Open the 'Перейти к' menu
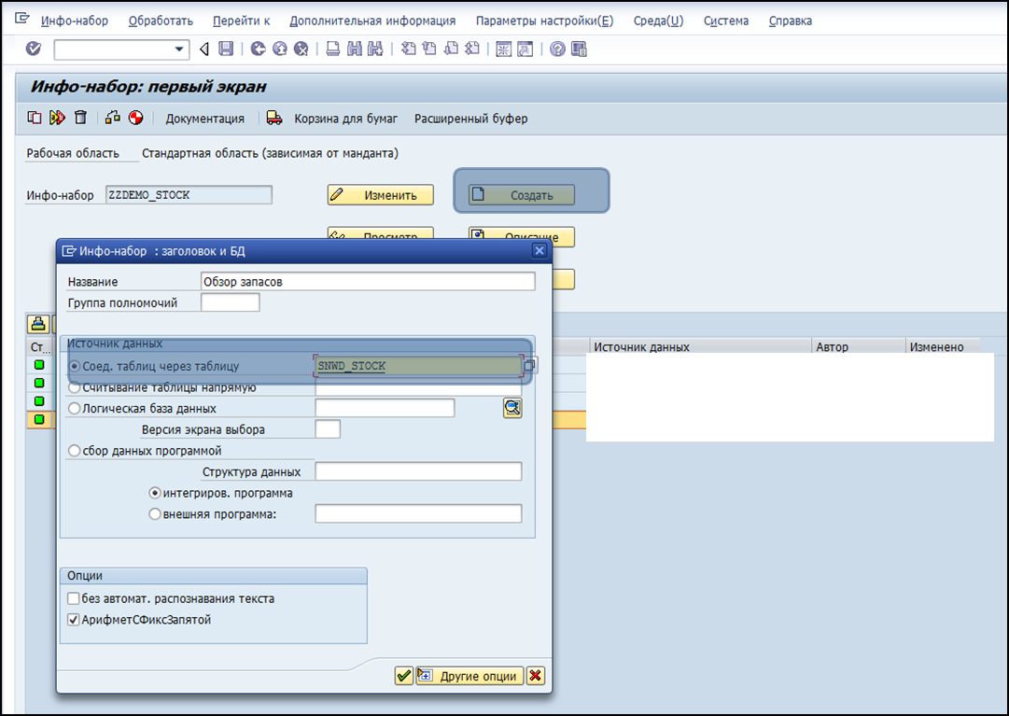The height and width of the screenshot is (716, 1009). pyautogui.click(x=241, y=21)
